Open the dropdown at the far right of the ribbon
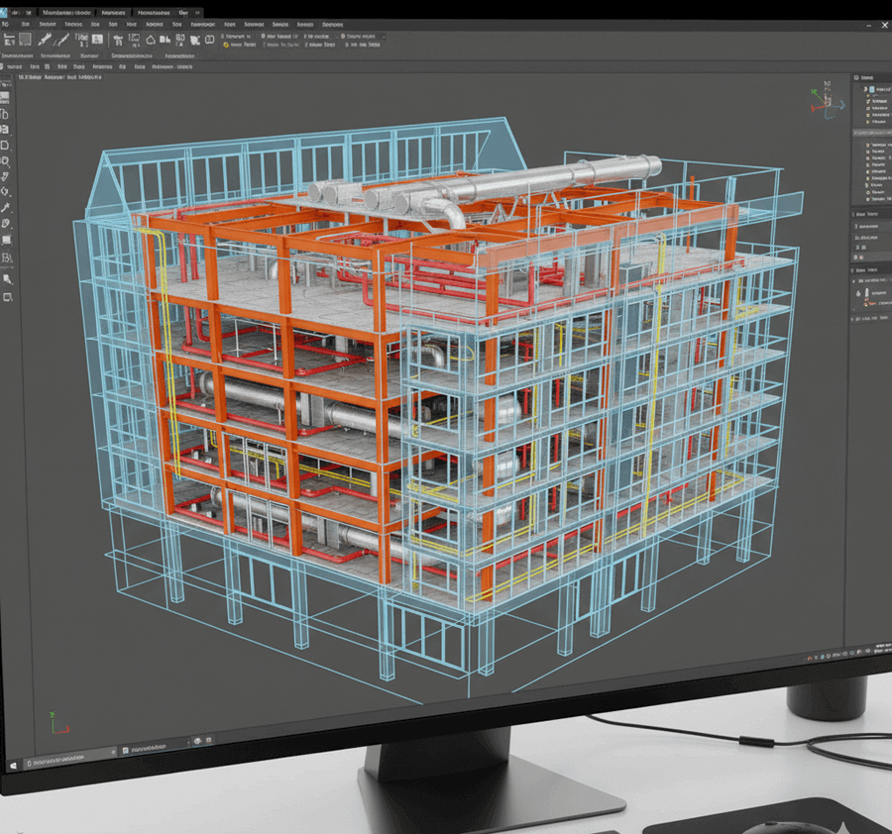 [385, 37]
